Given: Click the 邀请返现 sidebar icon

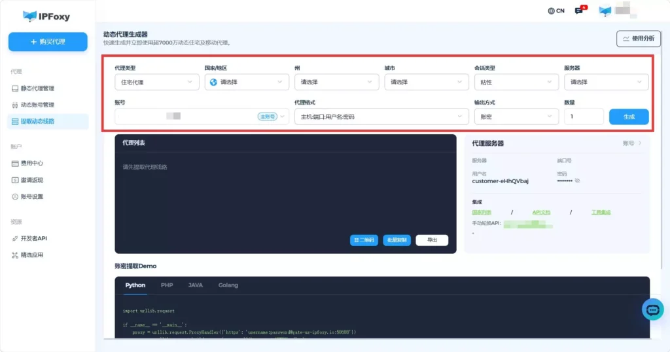Looking at the screenshot, I should [x=15, y=181].
